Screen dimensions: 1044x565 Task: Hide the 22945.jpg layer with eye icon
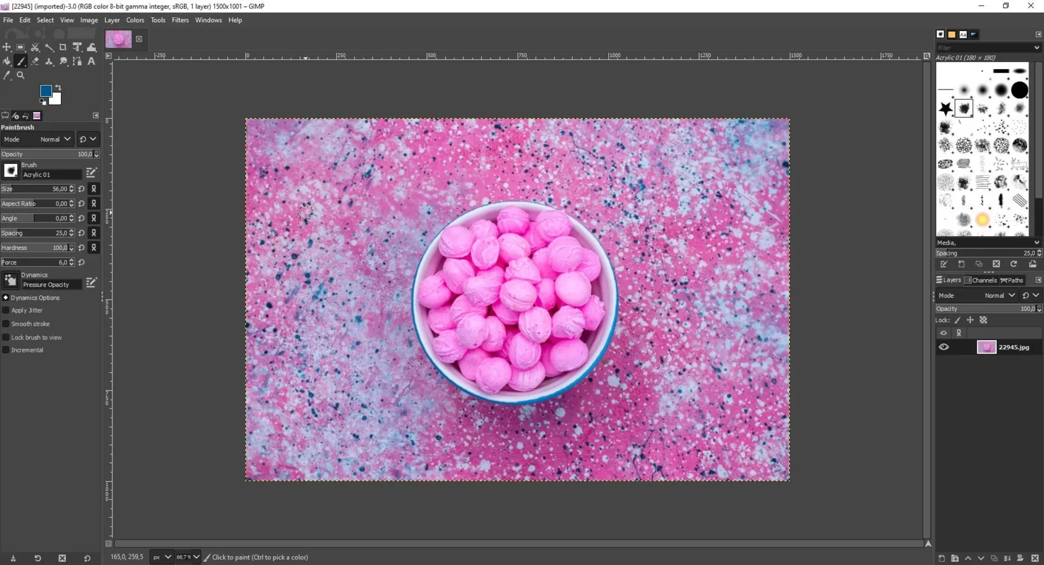click(x=943, y=347)
